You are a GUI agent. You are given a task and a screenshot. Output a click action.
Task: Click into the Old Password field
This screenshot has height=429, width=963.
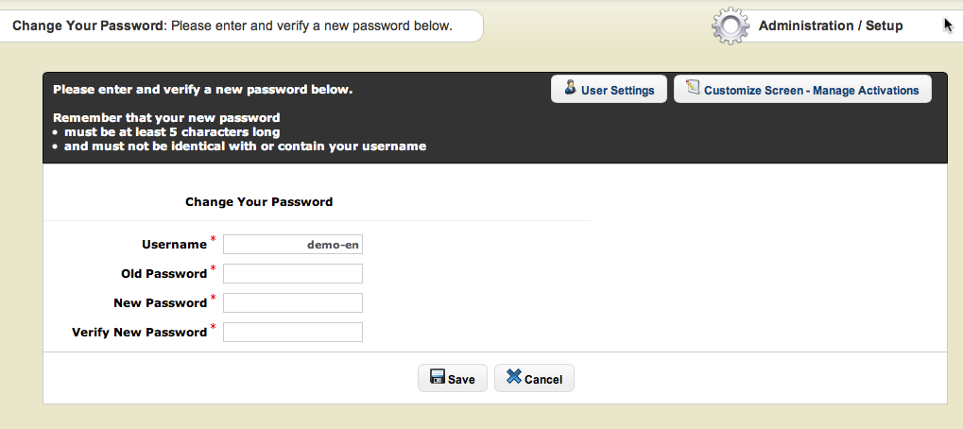pyautogui.click(x=293, y=274)
